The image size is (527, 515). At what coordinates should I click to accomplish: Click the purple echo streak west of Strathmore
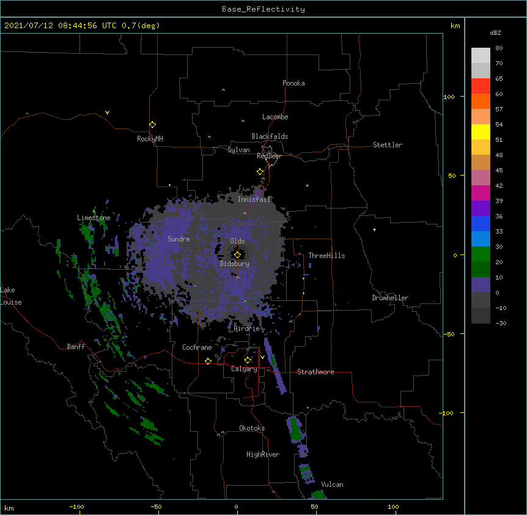275,365
